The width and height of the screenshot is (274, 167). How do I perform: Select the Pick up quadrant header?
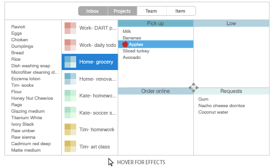pyautogui.click(x=156, y=23)
